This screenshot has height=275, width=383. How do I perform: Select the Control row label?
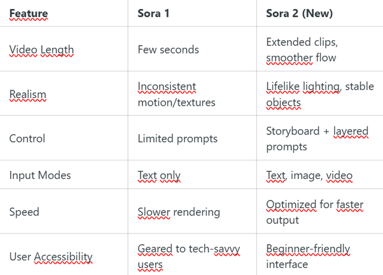27,139
